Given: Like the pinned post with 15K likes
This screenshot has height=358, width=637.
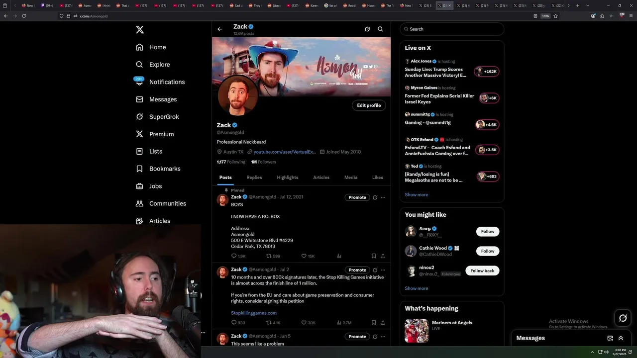Looking at the screenshot, I should [x=308, y=256].
